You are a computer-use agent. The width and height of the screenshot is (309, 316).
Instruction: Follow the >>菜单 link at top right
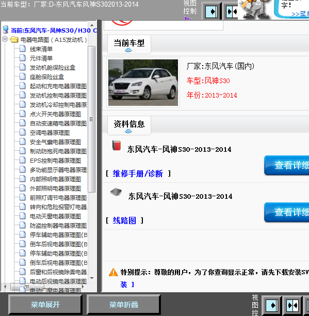(x=300, y=14)
